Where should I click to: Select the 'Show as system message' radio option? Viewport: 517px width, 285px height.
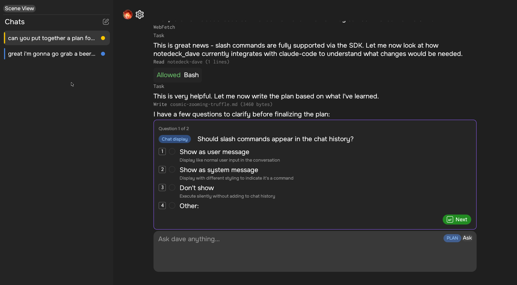click(172, 170)
